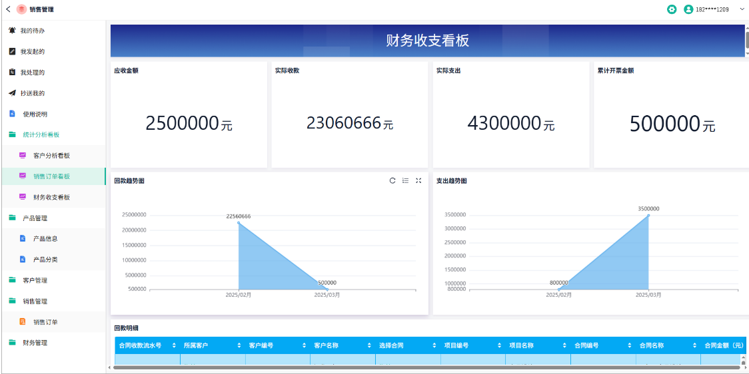Click the 2025/02月 label on 回款趋势图

coord(239,295)
